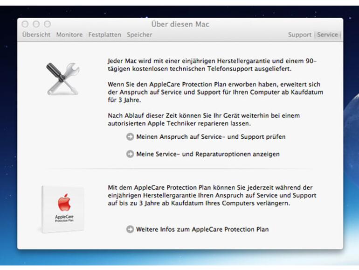Open the Support section
The width and height of the screenshot is (359, 270).
click(300, 35)
